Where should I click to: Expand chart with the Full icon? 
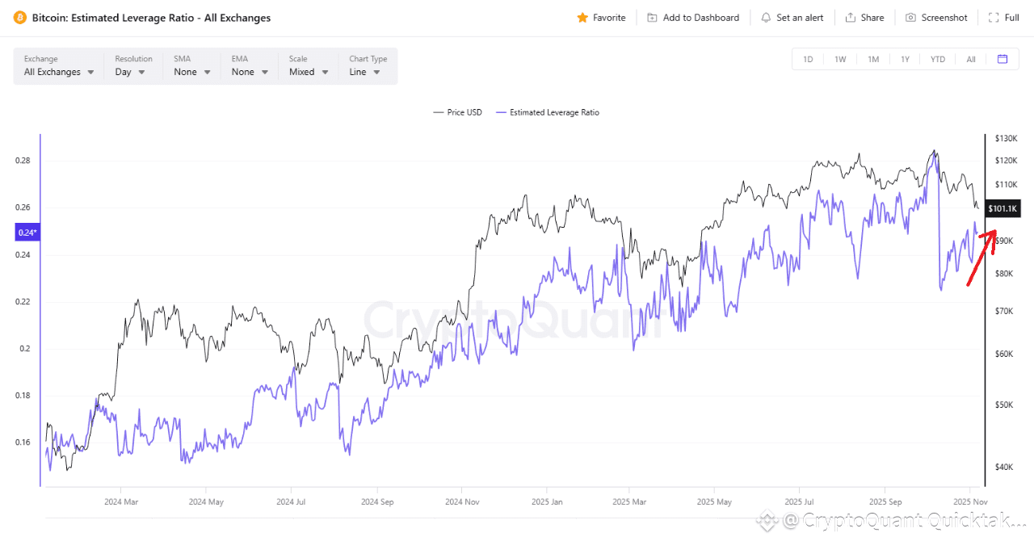(994, 18)
